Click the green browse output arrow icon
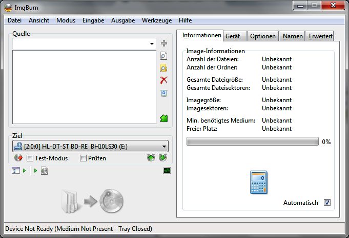The width and height of the screenshot is (349, 238). (164, 118)
